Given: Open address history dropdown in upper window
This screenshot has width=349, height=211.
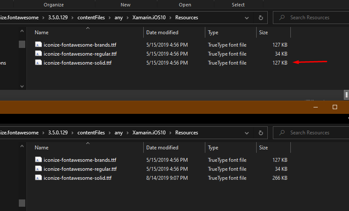Looking at the screenshot, I should coord(247,18).
